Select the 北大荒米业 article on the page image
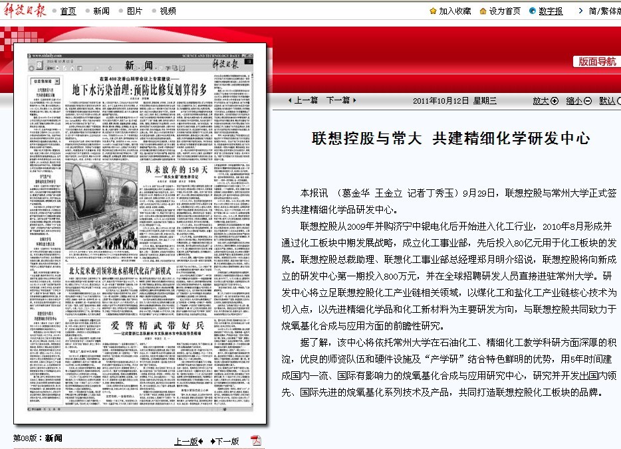621x449 pixels. (x=120, y=270)
